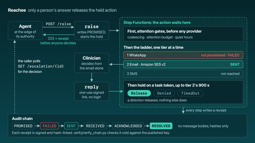Click "Then hold on a task token" heading
This screenshot has width=255, height=143.
(x=168, y=85)
